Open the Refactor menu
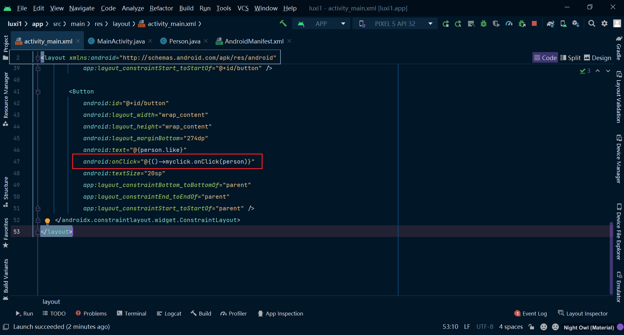This screenshot has height=335, width=624. pos(161,8)
